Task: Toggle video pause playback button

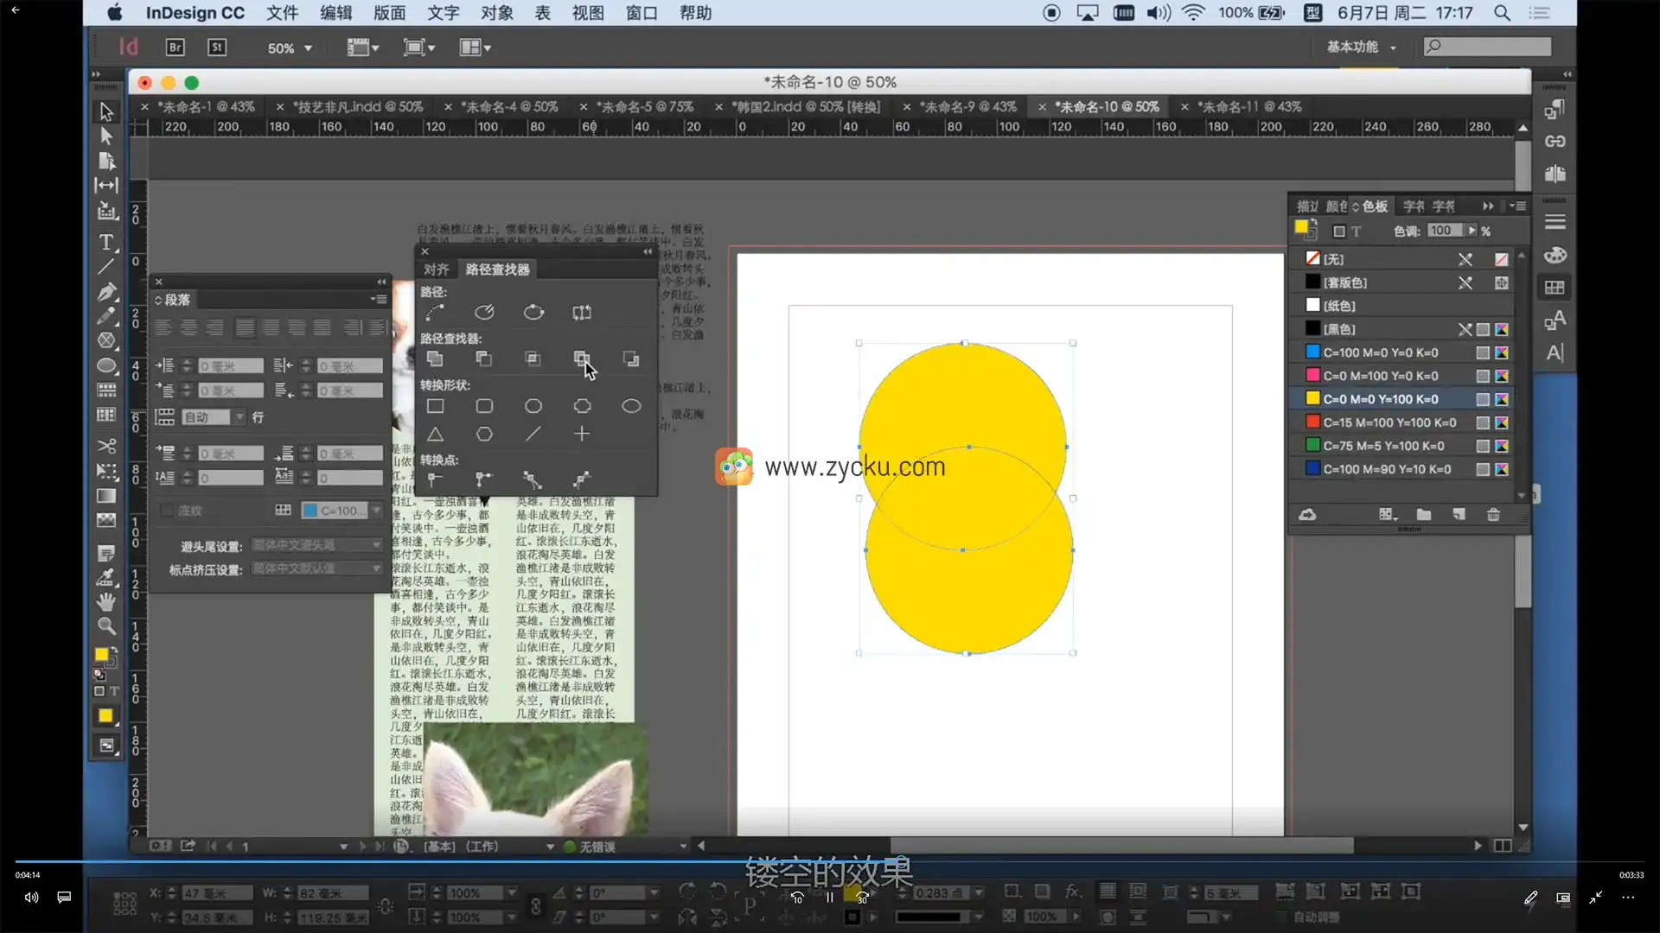Action: click(x=829, y=898)
